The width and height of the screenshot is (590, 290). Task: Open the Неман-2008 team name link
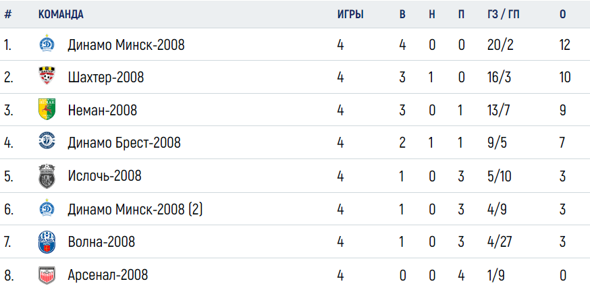(x=103, y=110)
